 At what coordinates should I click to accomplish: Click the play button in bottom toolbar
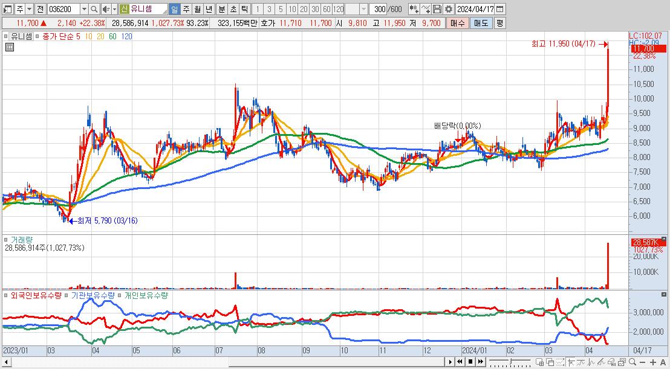[450, 362]
